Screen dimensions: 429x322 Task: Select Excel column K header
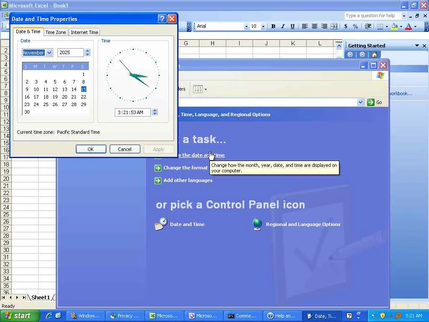293,43
